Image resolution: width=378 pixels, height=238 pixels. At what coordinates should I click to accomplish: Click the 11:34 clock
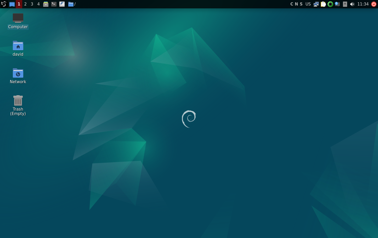(x=363, y=4)
